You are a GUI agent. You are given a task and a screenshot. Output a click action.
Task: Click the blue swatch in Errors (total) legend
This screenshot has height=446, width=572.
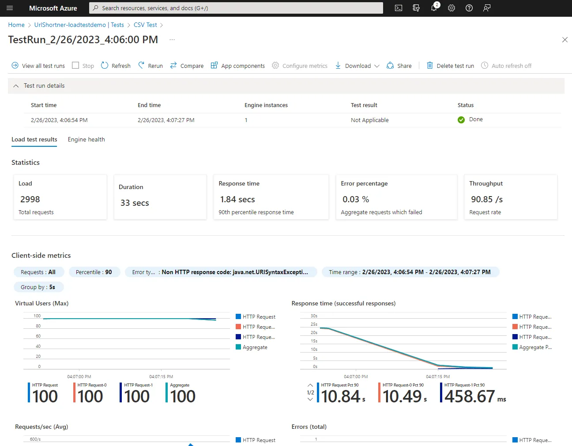pyautogui.click(x=515, y=440)
